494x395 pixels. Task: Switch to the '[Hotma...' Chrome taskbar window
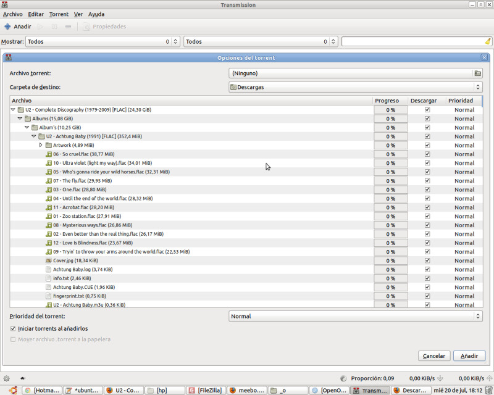42,390
